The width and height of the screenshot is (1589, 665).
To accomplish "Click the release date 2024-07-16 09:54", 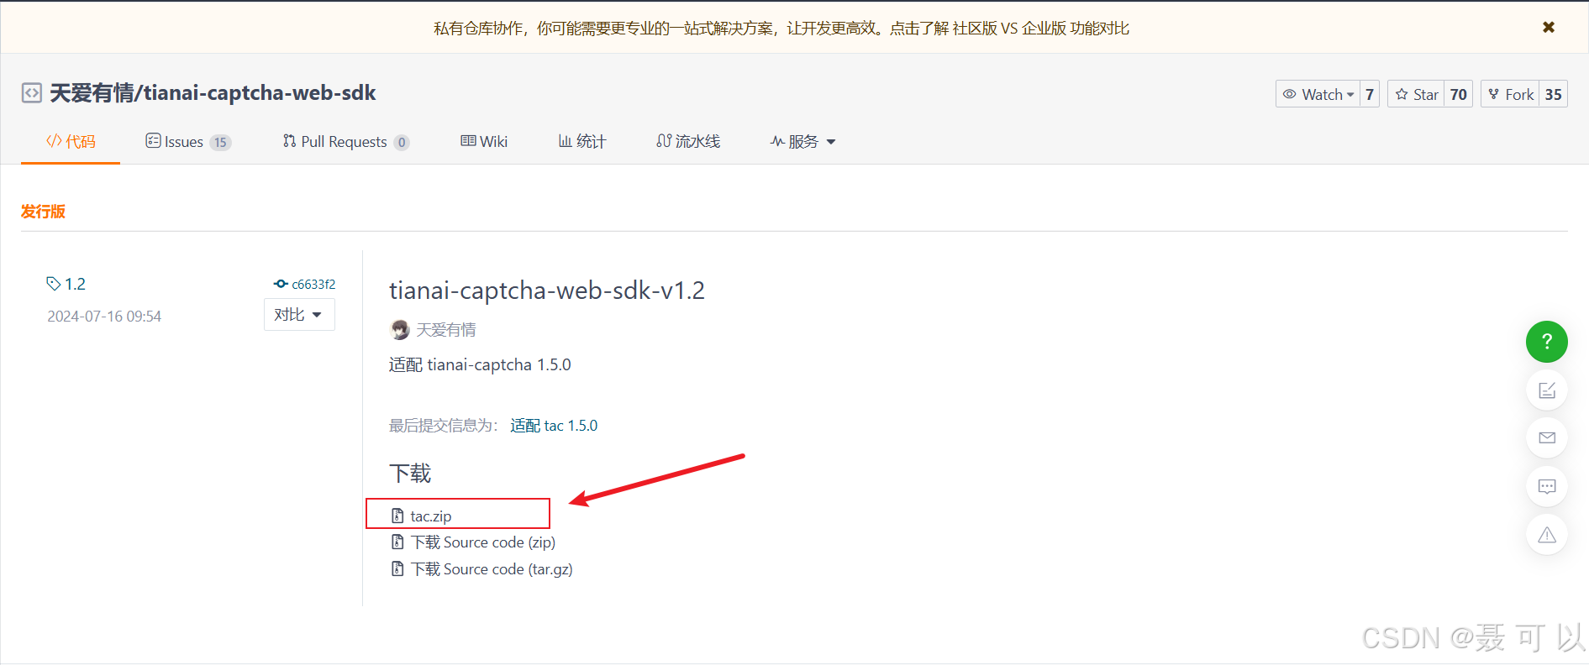I will [x=104, y=317].
